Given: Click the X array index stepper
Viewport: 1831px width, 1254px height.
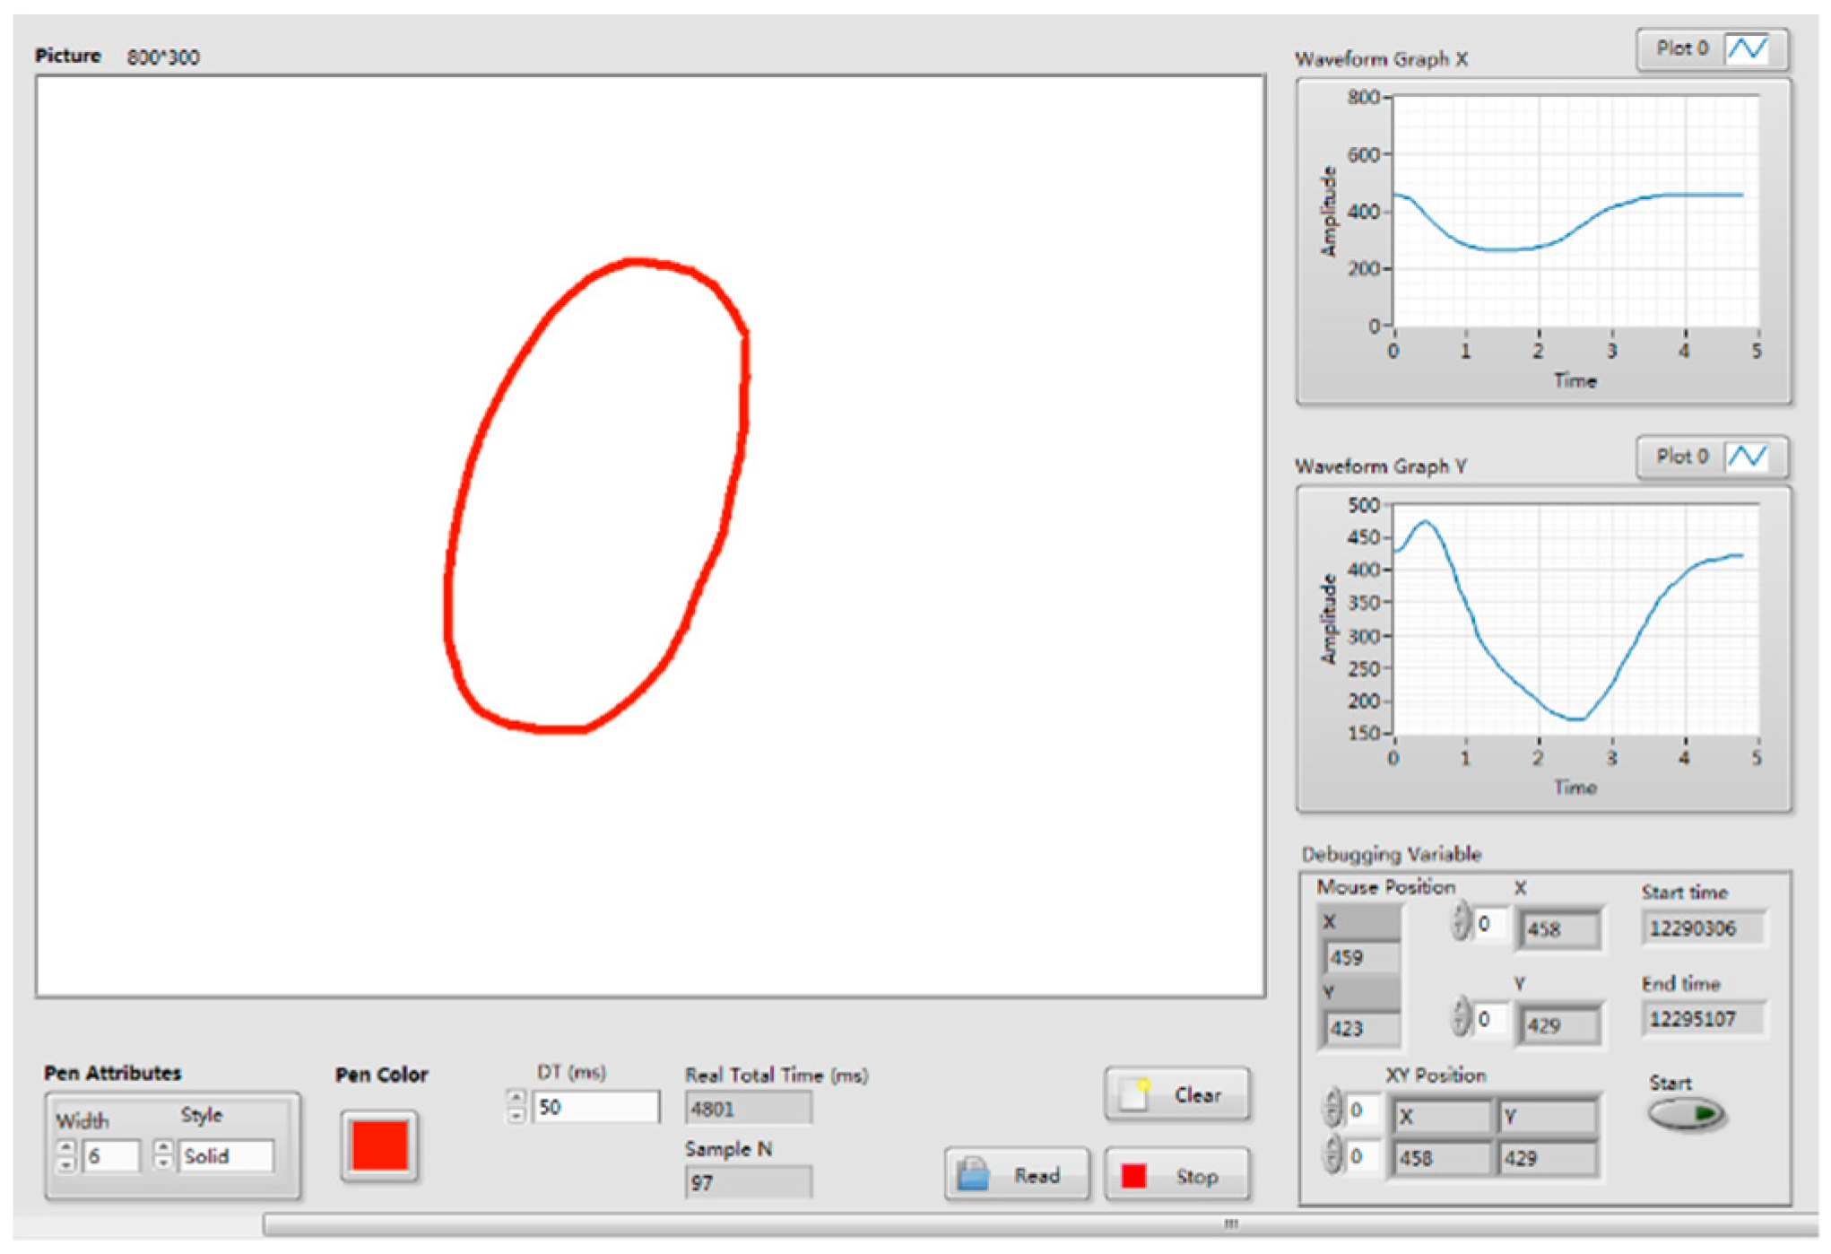Looking at the screenshot, I should pyautogui.click(x=1462, y=921).
